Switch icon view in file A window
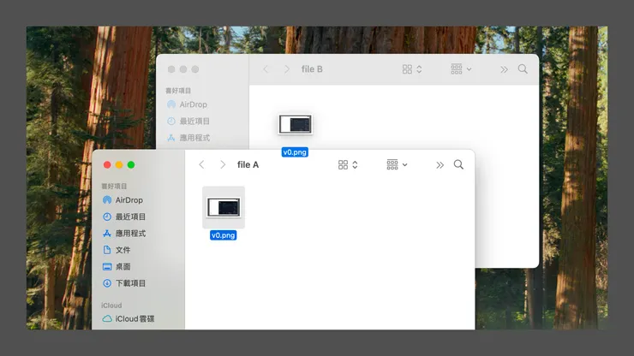Screen dimensions: 634x356 pyautogui.click(x=348, y=165)
